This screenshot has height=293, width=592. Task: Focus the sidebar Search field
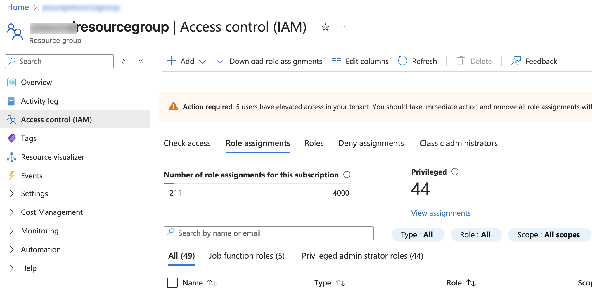(59, 61)
